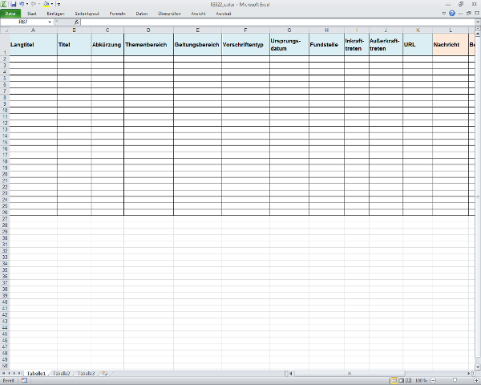Open Excel help question mark icon
The image size is (481, 385).
point(453,14)
